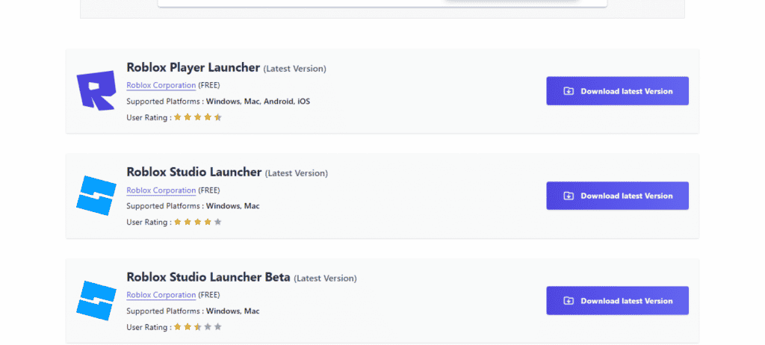Click the Roblox Studio Launcher Beta logo
Viewport: 765px width, 345px height.
click(x=96, y=300)
